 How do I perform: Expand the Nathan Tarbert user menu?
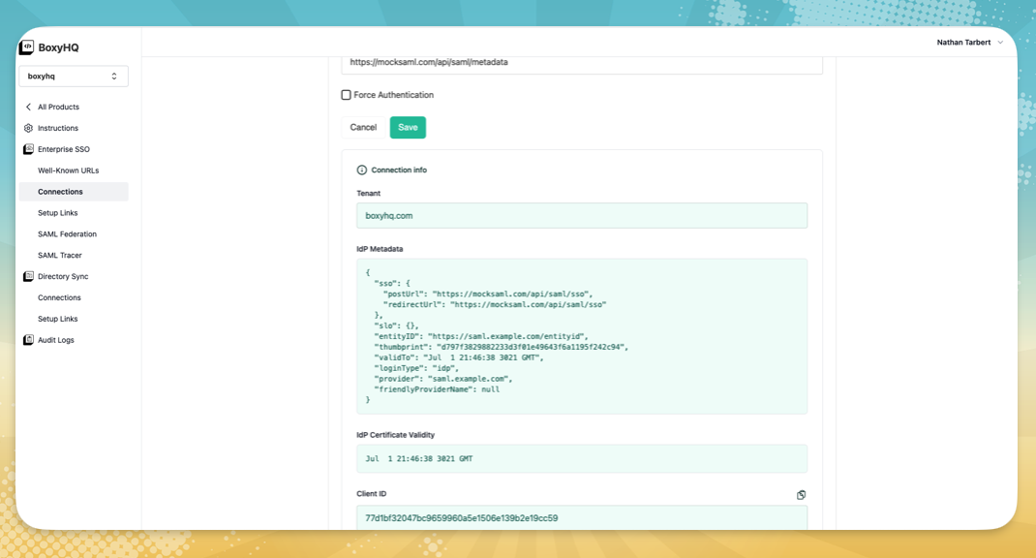pyautogui.click(x=999, y=43)
